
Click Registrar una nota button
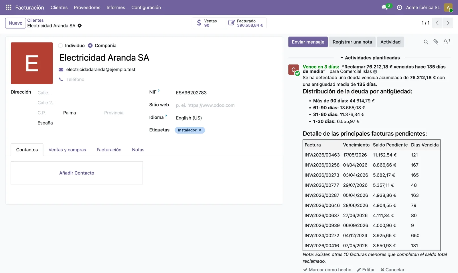(x=352, y=42)
